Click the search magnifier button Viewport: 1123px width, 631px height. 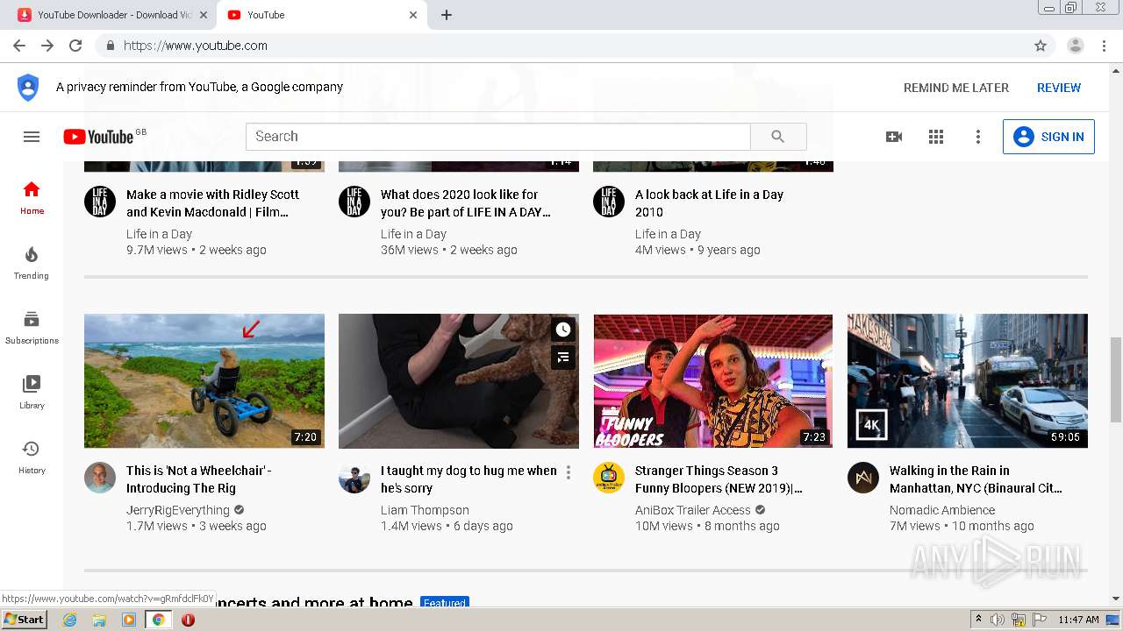pos(778,137)
